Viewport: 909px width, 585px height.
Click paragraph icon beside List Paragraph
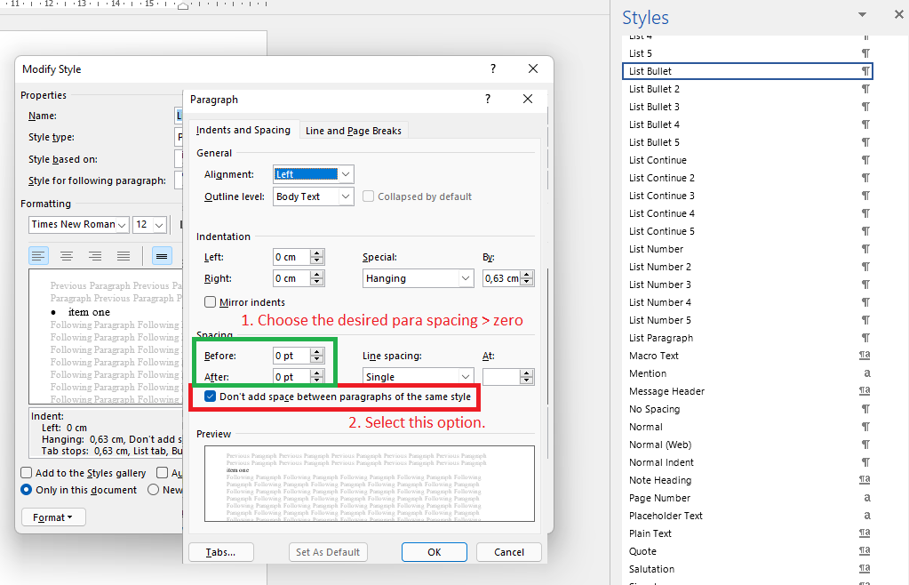(865, 338)
